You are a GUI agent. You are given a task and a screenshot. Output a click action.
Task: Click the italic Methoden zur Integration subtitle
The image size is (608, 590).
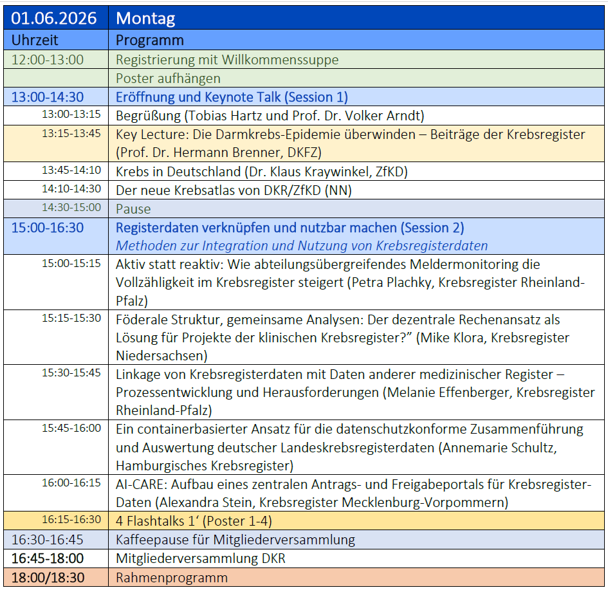coord(301,245)
